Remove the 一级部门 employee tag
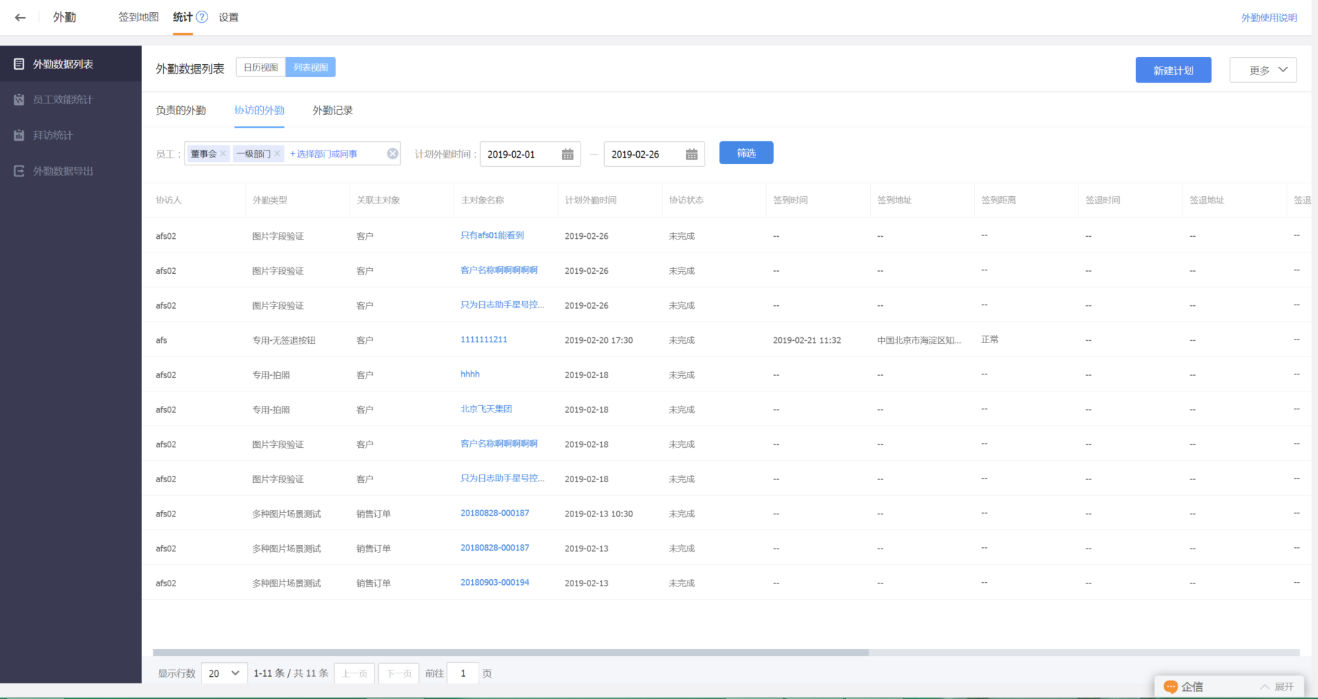Image resolution: width=1318 pixels, height=699 pixels. point(277,154)
